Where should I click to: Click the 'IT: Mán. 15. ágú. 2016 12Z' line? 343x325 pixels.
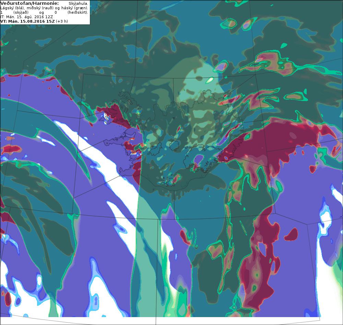point(27,17)
